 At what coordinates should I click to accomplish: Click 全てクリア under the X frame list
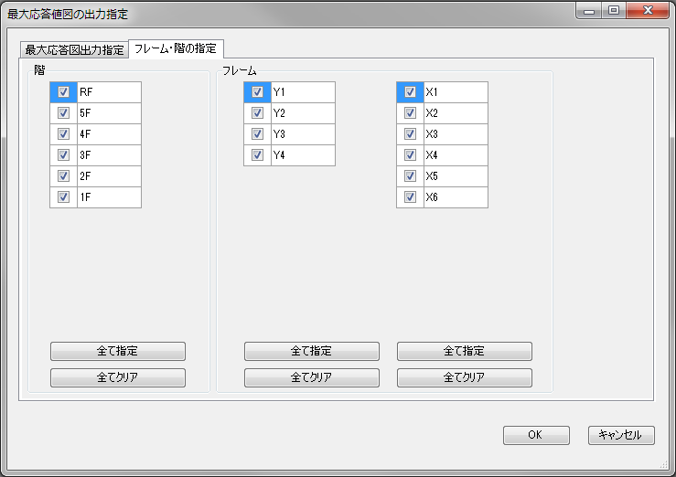coord(465,377)
